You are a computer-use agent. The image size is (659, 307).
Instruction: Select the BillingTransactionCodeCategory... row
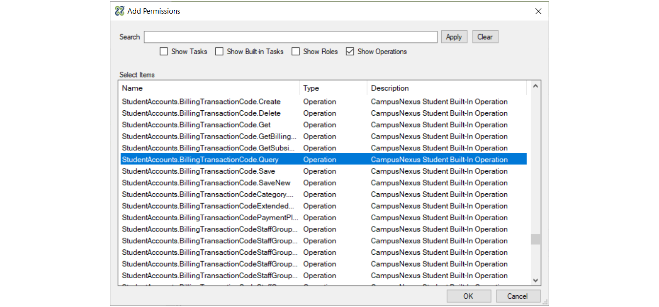pyautogui.click(x=324, y=194)
